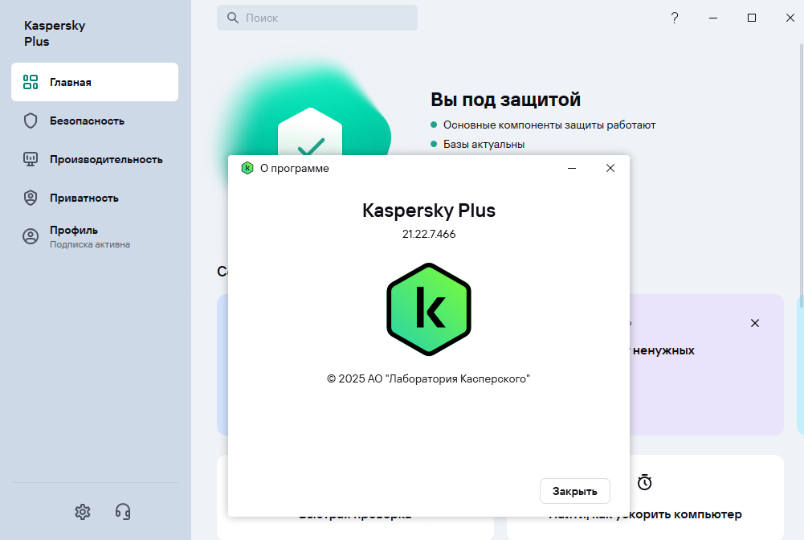The image size is (804, 540).
Task: Click the Профиль user avatar icon
Action: point(31,236)
